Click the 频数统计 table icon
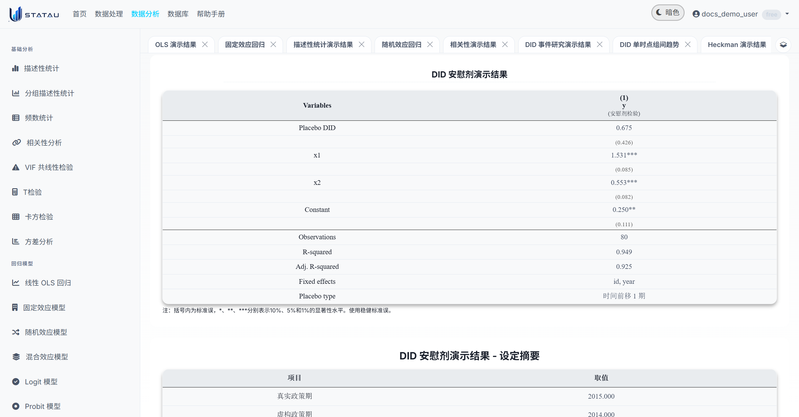Screen dimensions: 799x417 16,118
